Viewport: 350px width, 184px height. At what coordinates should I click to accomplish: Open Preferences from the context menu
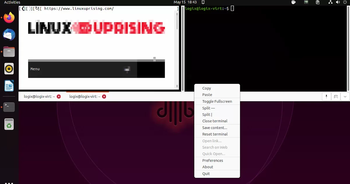click(213, 160)
